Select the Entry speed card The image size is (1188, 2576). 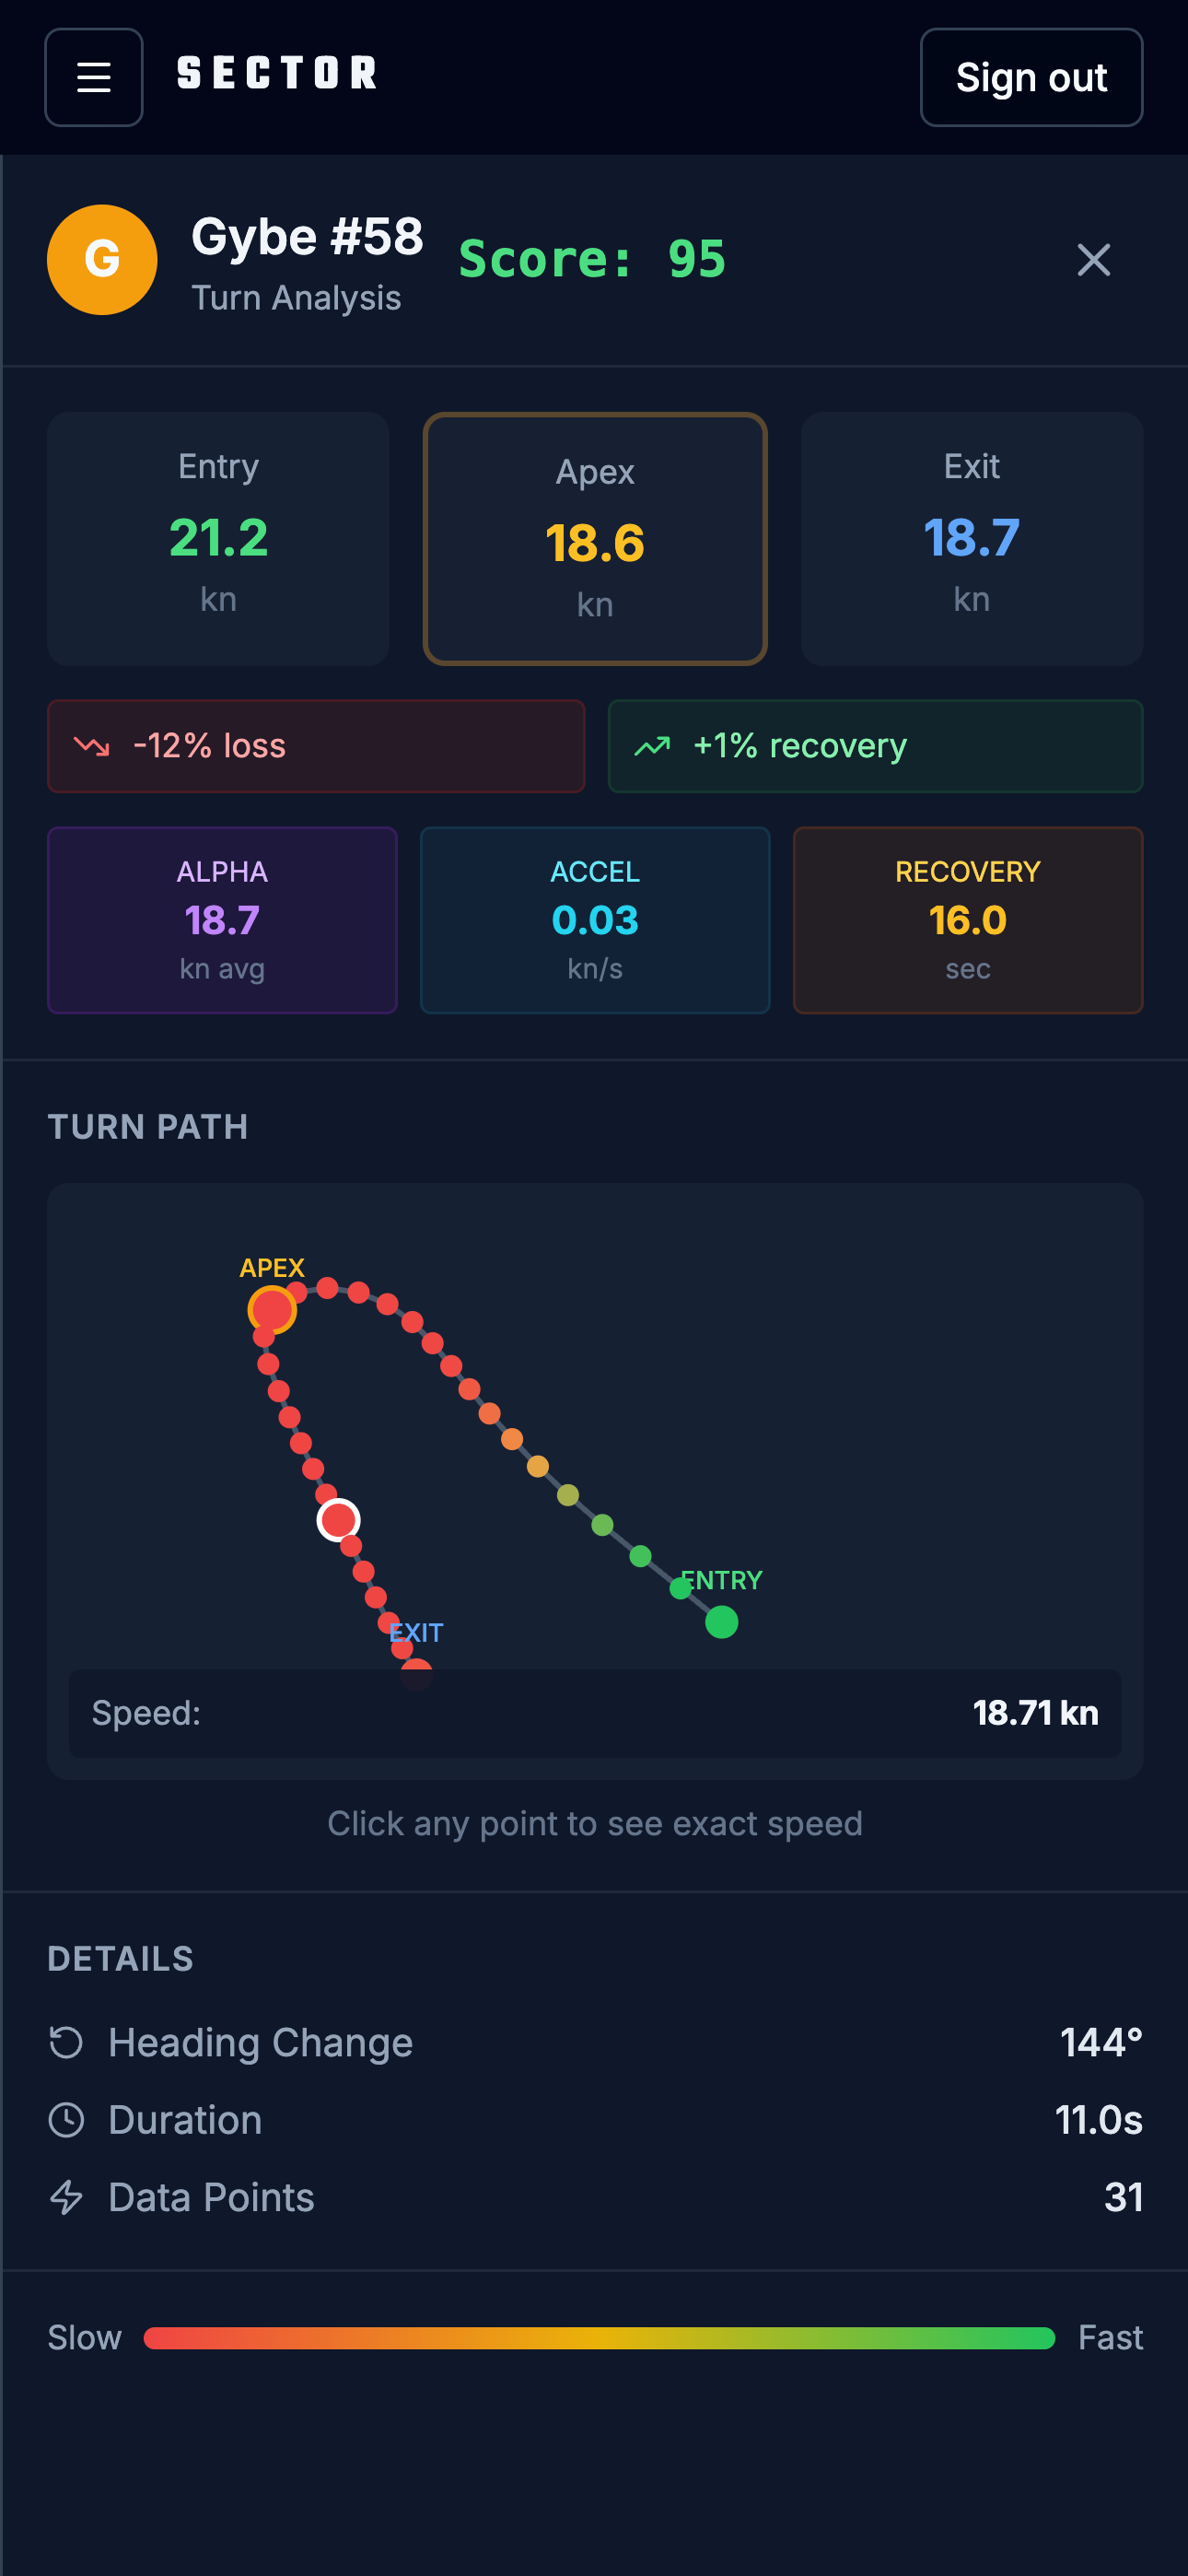click(218, 538)
